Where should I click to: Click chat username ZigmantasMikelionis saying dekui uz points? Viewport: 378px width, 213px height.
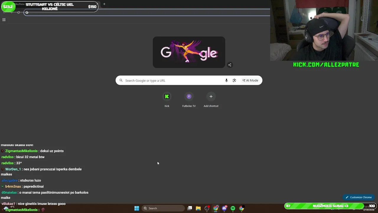tap(22, 151)
